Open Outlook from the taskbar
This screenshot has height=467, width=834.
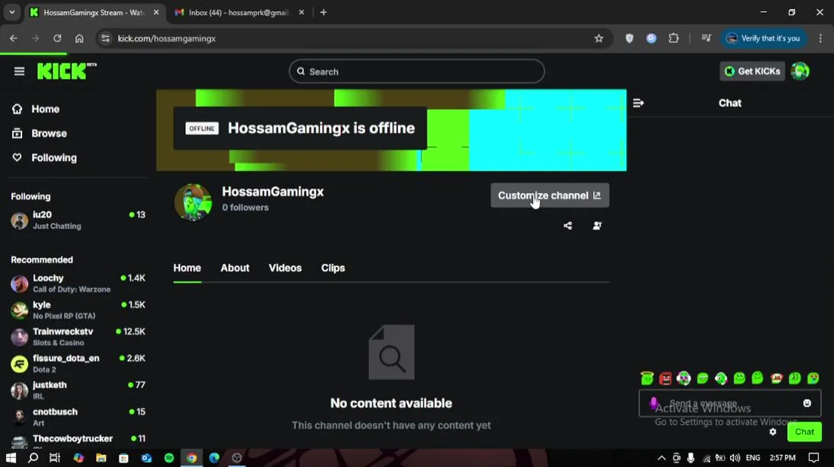[x=146, y=458]
